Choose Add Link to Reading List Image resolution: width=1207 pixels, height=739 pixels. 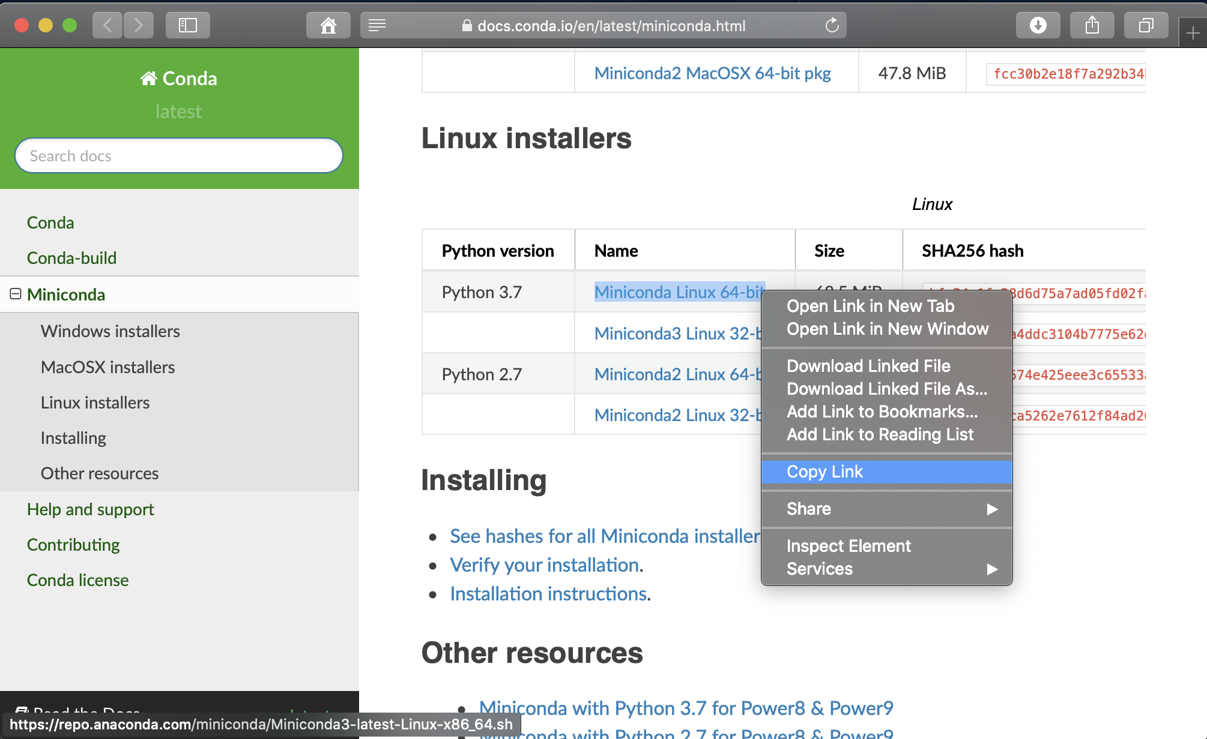(887, 434)
